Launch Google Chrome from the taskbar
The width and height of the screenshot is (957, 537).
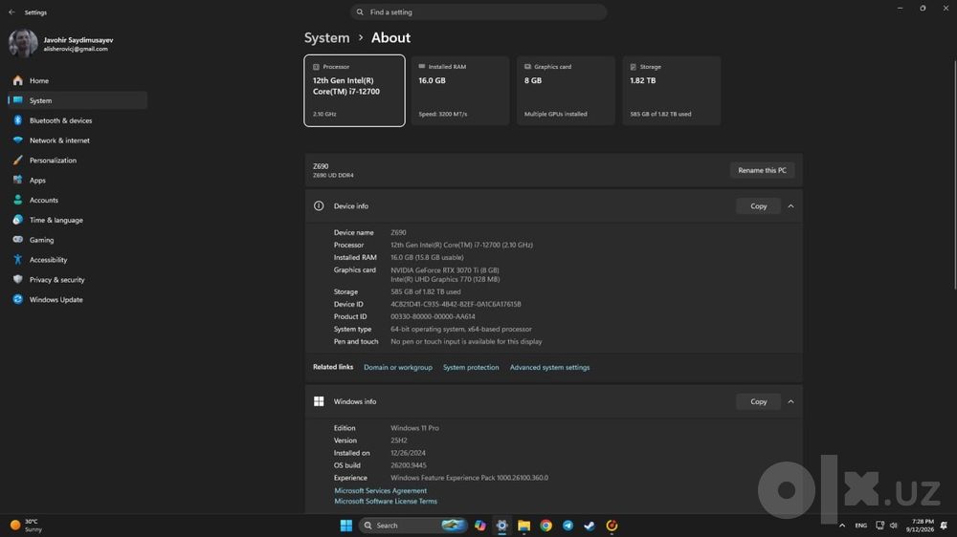pos(545,526)
